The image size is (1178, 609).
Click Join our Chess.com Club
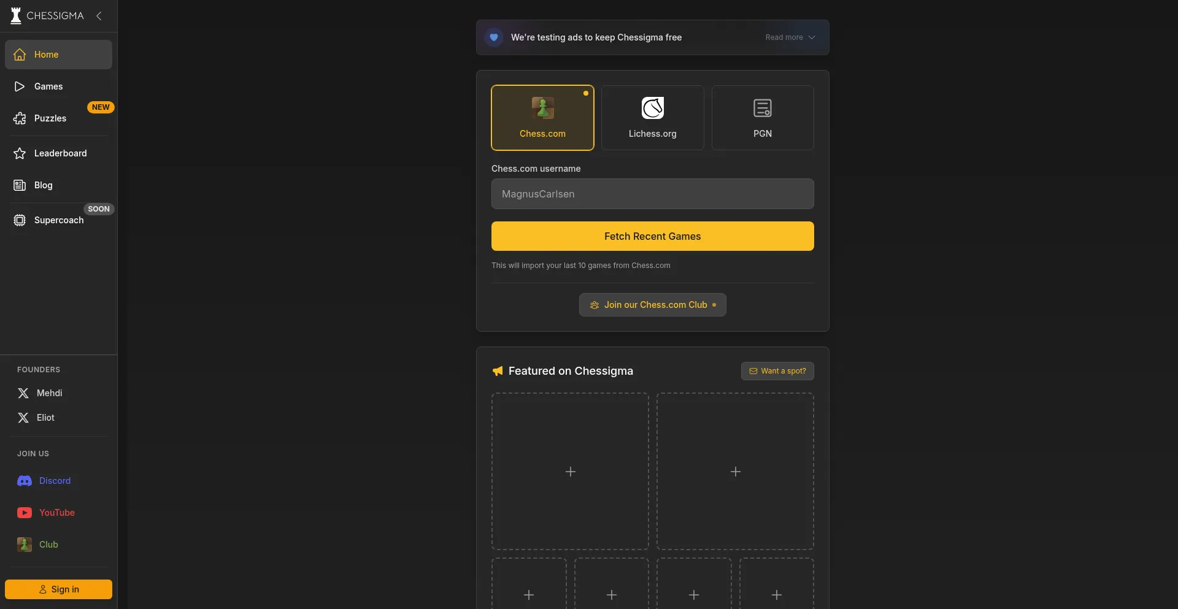click(652, 305)
